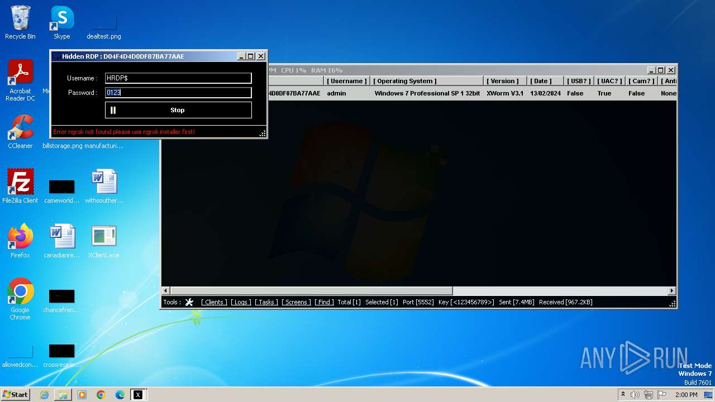The width and height of the screenshot is (715, 402).
Task: Close the Hidden RDP window
Action: (x=261, y=56)
